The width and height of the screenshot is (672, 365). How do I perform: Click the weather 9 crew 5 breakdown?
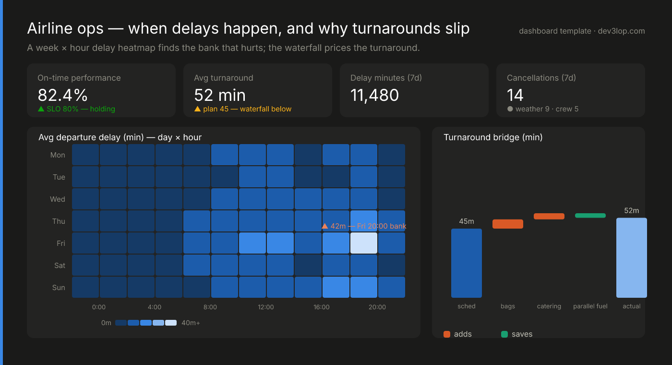point(547,109)
